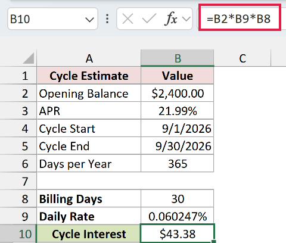Viewport: 286px width, 243px height.
Task: Click the 'Daily Rate' cell
Action: pyautogui.click(x=89, y=216)
